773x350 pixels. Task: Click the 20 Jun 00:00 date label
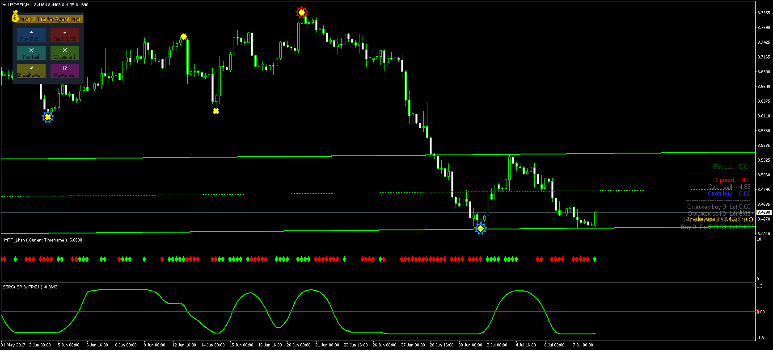tap(298, 345)
